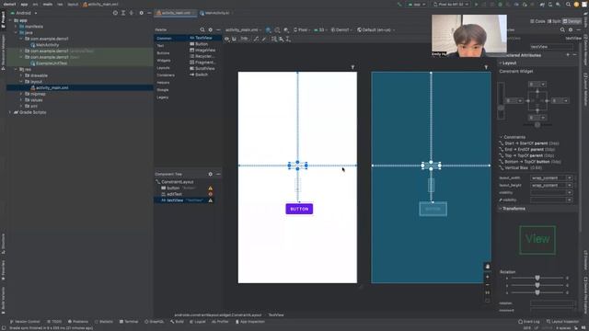589x331 pixels.
Task: Adjust the first Rotation slider
Action: coord(537,278)
